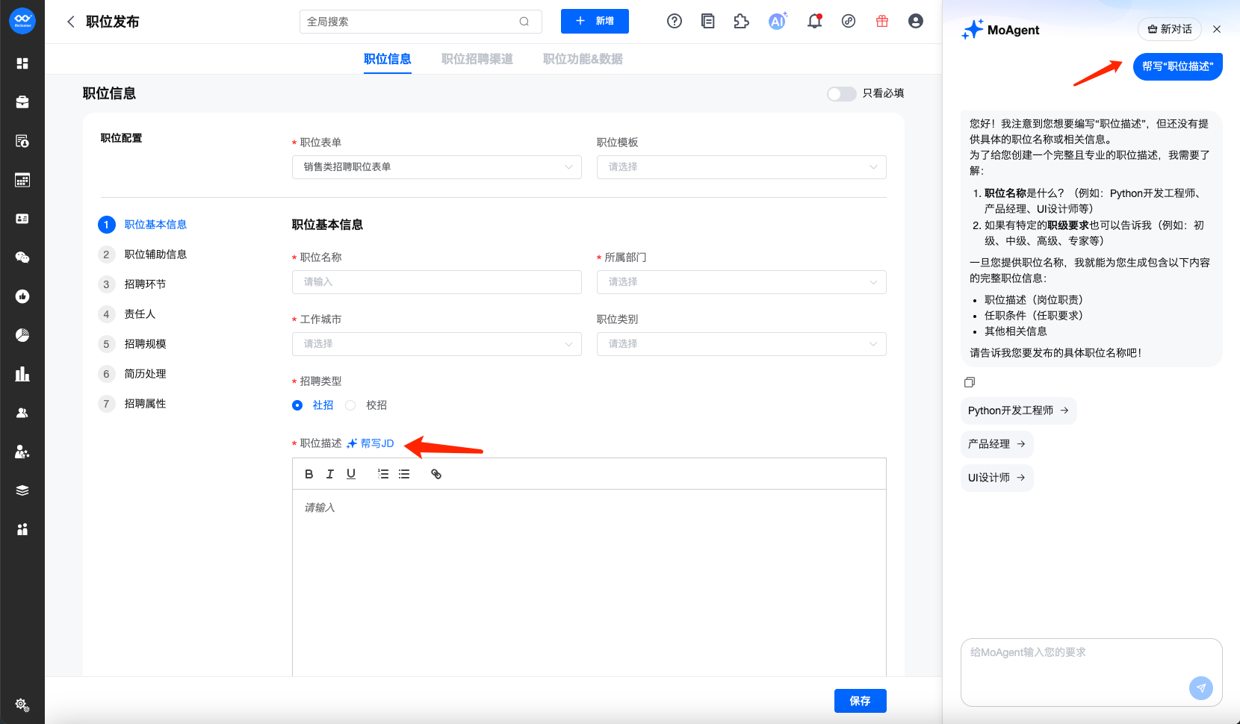Image resolution: width=1240 pixels, height=724 pixels.
Task: Focus the 职位名称 input field
Action: [437, 282]
